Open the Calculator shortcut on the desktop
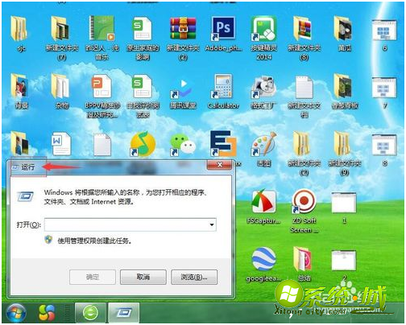Screen dimensions: 406x325 223,86
